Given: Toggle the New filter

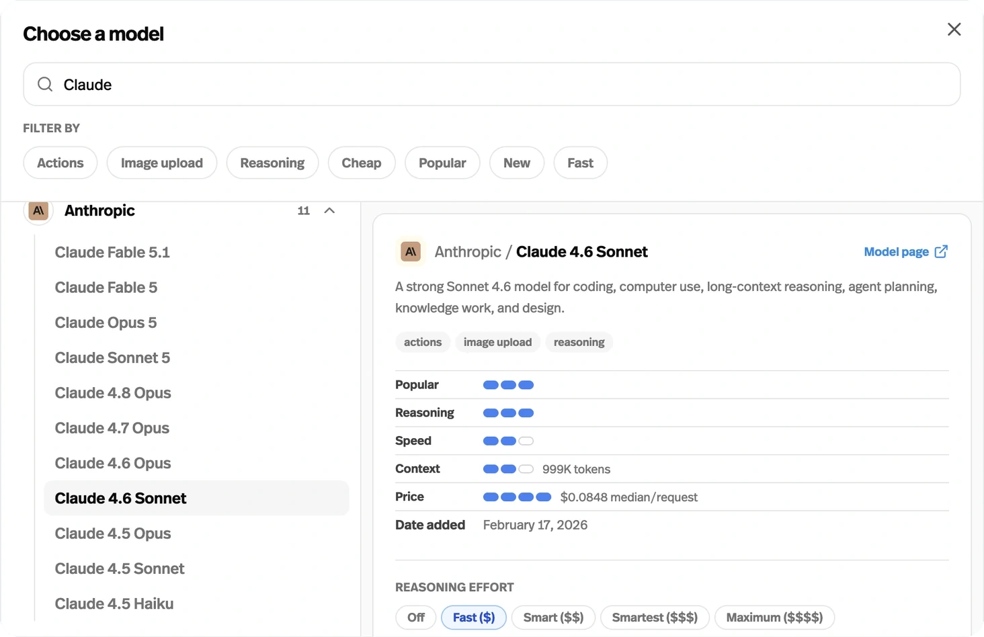Looking at the screenshot, I should click(517, 163).
